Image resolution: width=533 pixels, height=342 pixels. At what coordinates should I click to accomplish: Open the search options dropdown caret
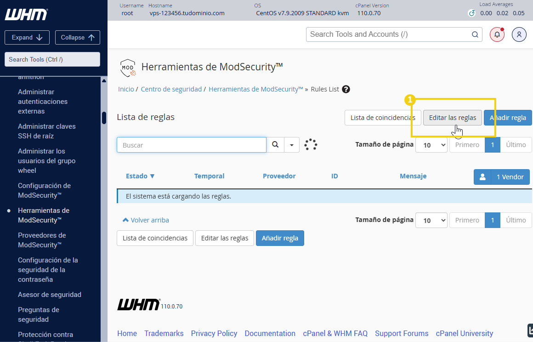coord(292,145)
